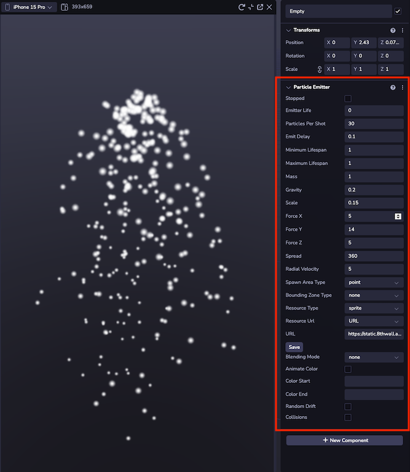Click the Force X field

click(374, 216)
